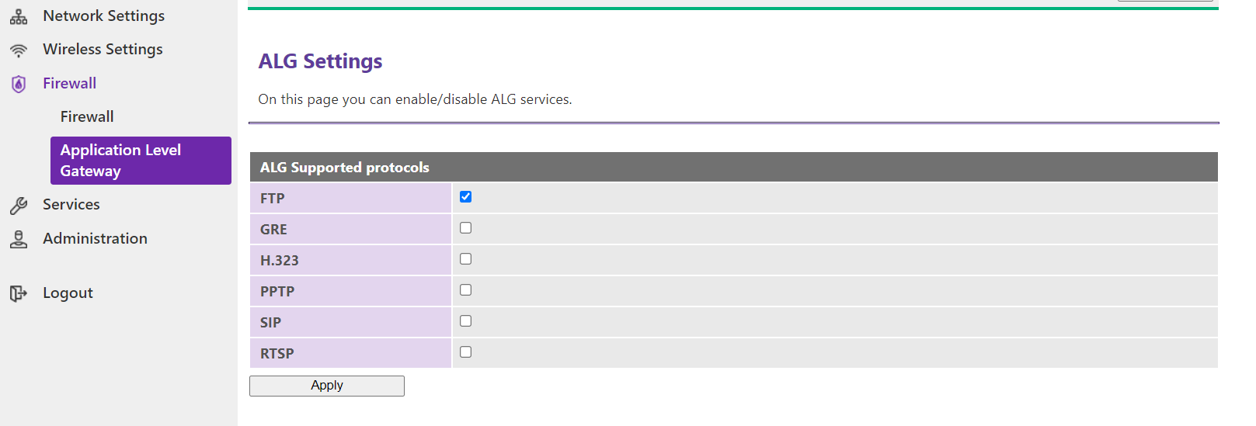
Task: Enable the GRE protocol checkbox
Action: click(465, 228)
